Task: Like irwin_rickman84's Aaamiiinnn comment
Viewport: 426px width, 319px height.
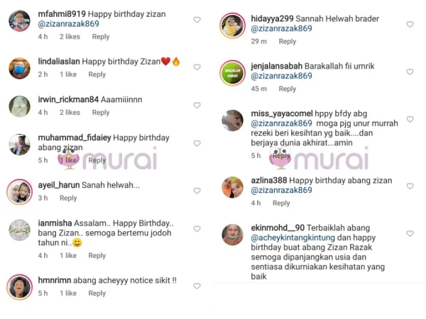Action: (x=197, y=105)
